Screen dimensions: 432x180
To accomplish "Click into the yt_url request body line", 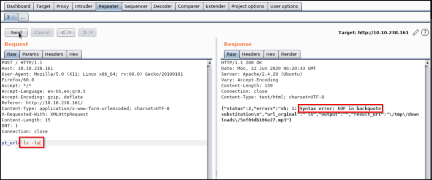I will click(105, 143).
